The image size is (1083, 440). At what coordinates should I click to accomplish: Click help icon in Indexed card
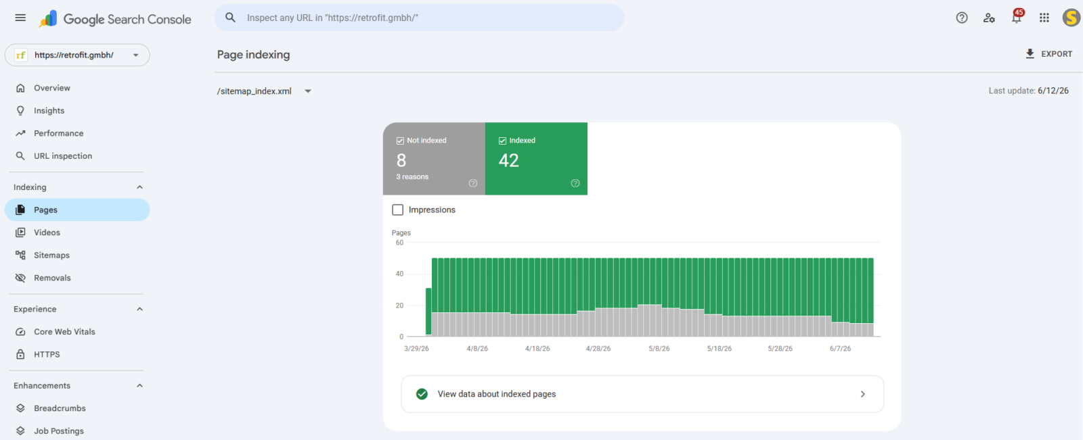pyautogui.click(x=575, y=183)
